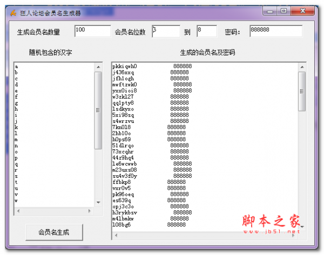
Task: Select character 'd' in the list
Action: (x=16, y=85)
